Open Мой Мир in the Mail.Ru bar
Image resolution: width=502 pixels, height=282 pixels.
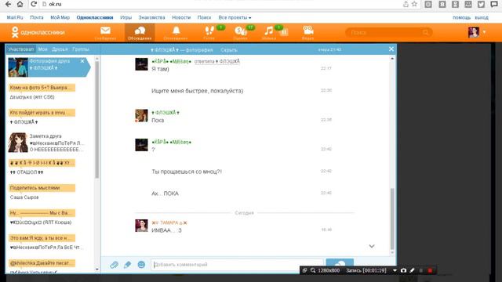(60, 17)
